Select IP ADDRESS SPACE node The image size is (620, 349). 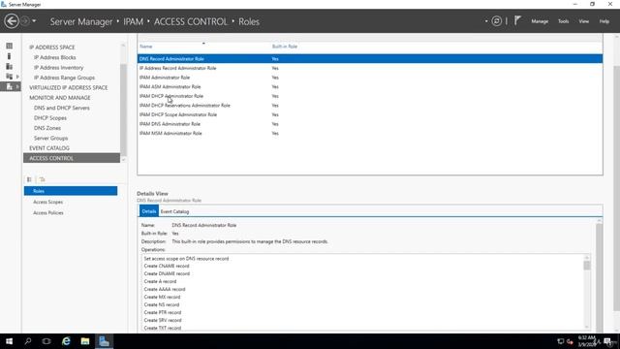[x=51, y=48]
